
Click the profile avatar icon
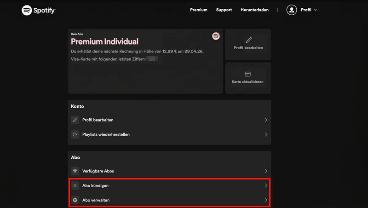click(x=292, y=10)
